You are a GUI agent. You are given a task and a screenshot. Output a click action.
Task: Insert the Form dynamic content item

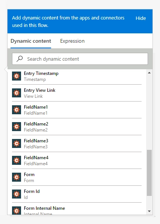(x=77, y=177)
